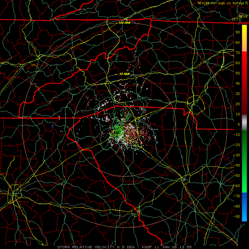Click the -70 scale label
249x249 pixels.
point(237,196)
